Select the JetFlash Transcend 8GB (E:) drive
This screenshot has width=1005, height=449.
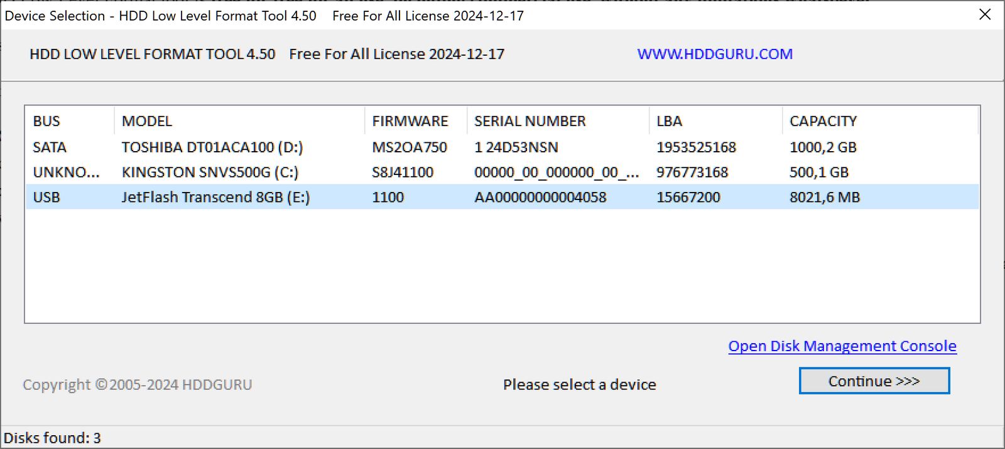pos(215,198)
